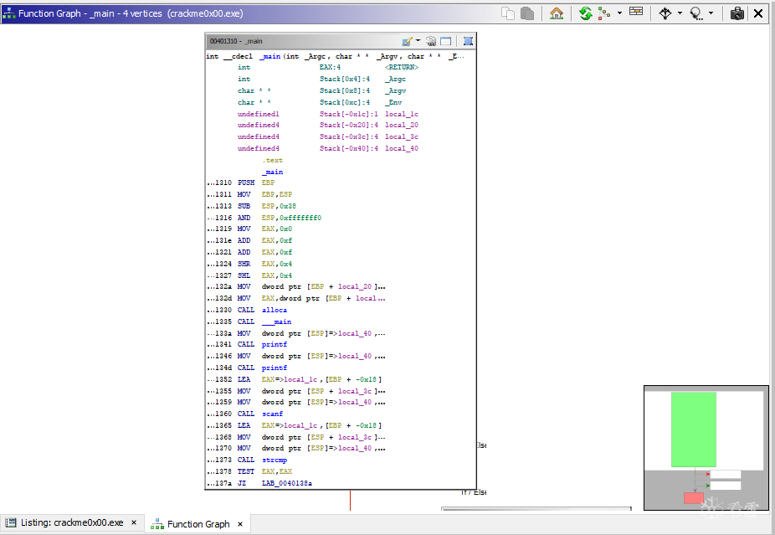The width and height of the screenshot is (775, 535).
Task: Toggle the block hover mode icon
Action: pos(665,13)
